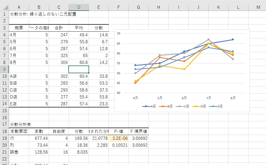
Task: Click the 合計 header cell
Action: 59,28
